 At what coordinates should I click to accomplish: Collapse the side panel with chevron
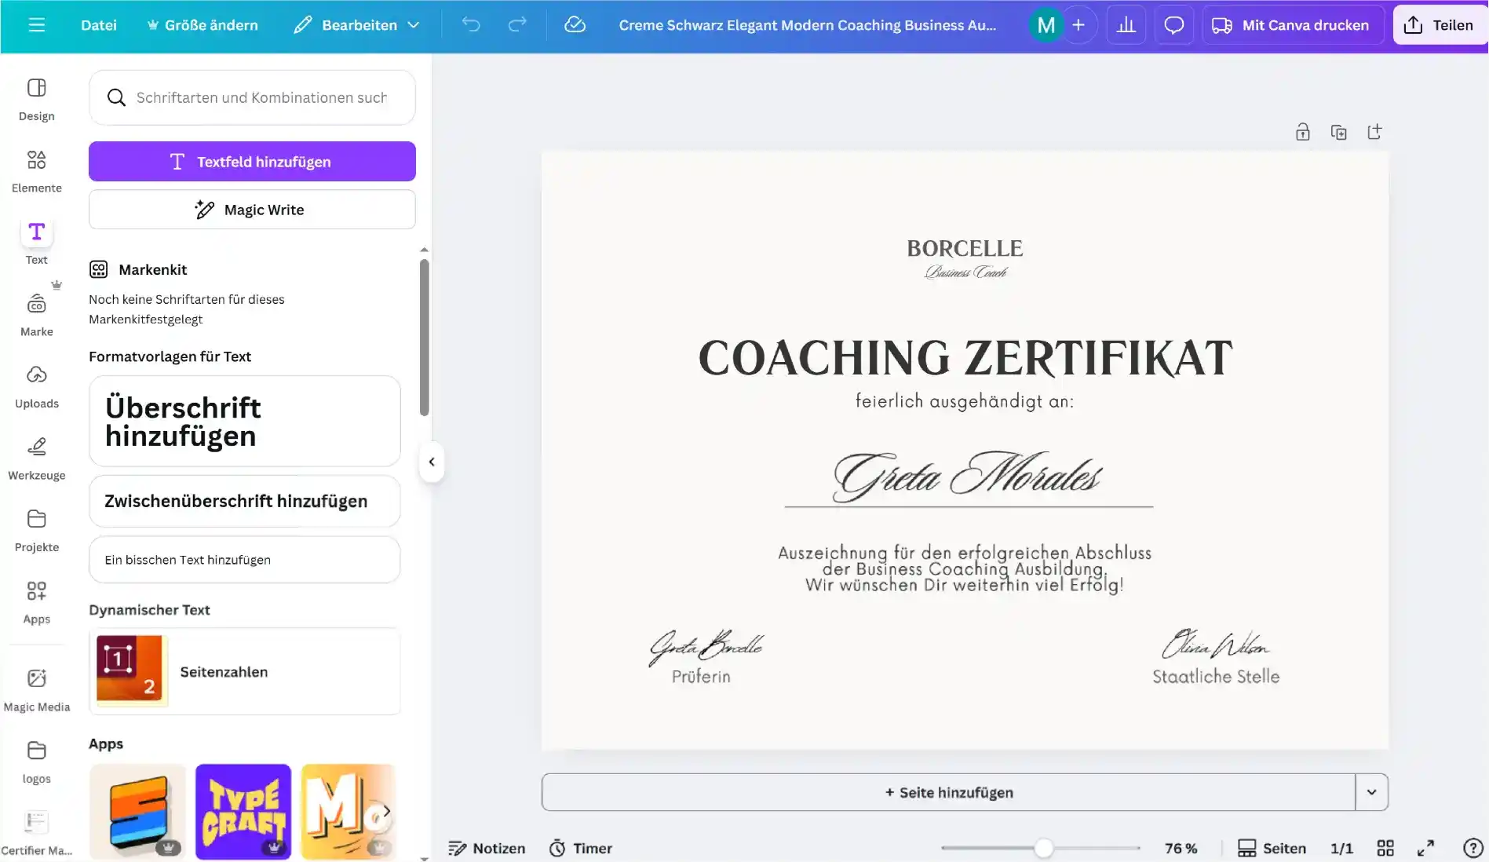(432, 462)
